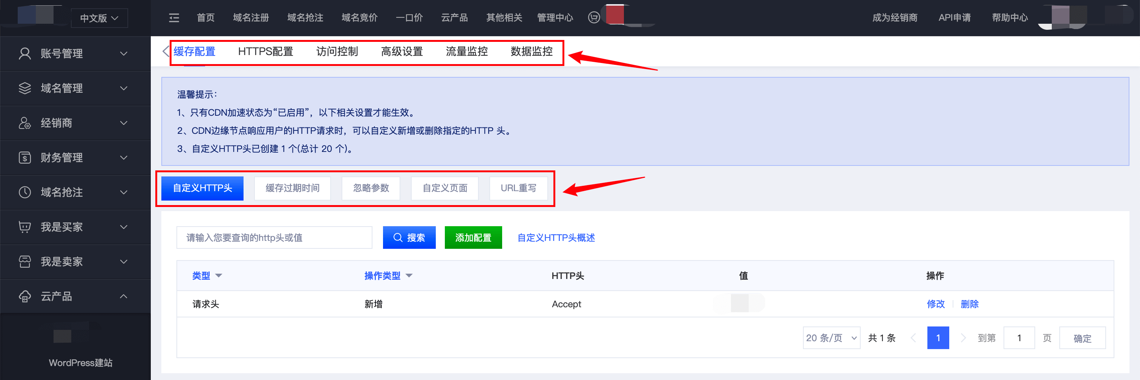Viewport: 1140px width, 380px height.
Task: Expand the 我是买家 sidebar section
Action: 124,227
